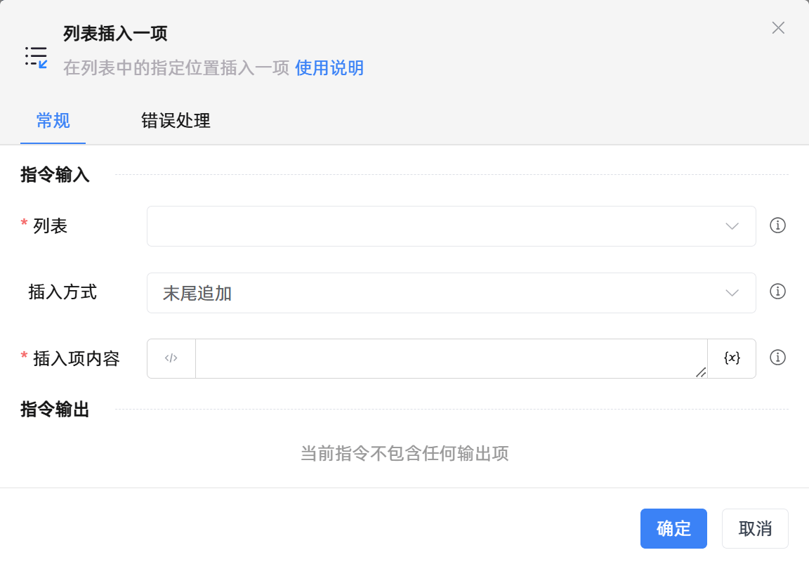Screen dimensions: 809x569
Task: Click the list insert icon in header
Action: point(36,56)
